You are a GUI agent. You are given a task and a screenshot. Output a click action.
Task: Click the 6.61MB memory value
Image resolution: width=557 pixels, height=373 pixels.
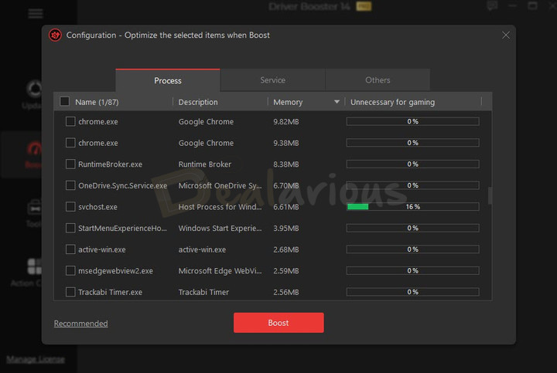click(286, 207)
